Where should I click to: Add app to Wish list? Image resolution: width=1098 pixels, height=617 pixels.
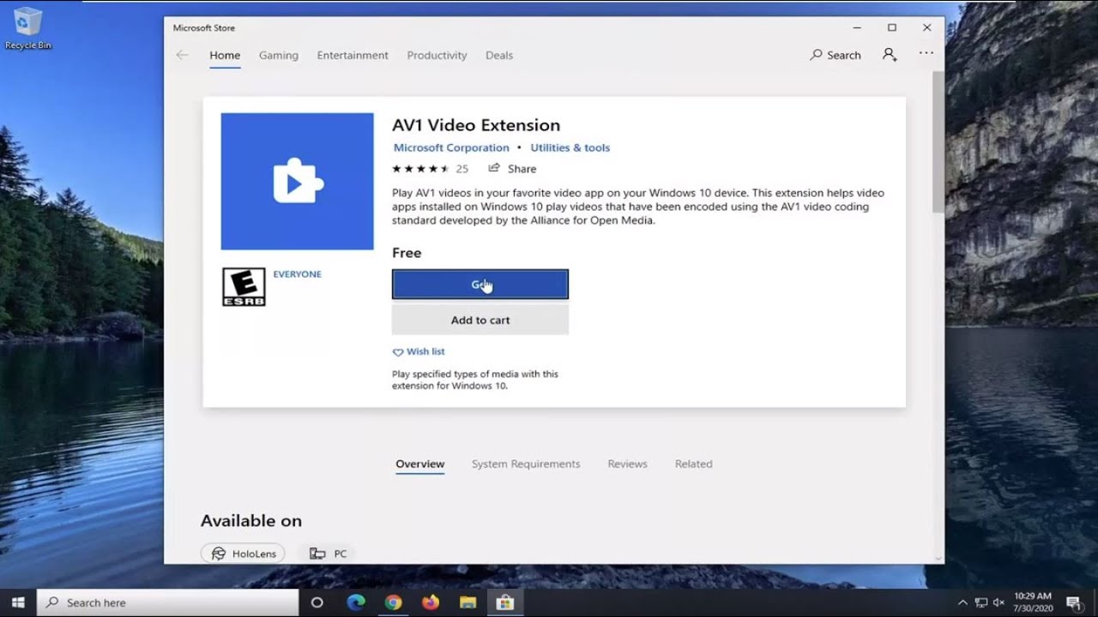click(419, 351)
